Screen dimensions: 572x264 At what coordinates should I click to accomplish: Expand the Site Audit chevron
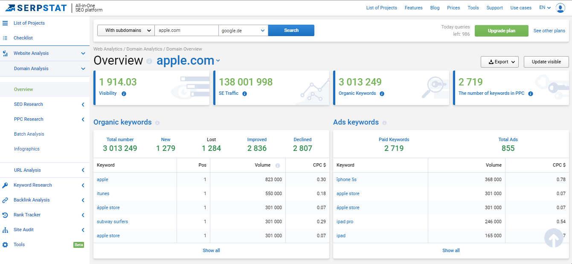pos(83,230)
